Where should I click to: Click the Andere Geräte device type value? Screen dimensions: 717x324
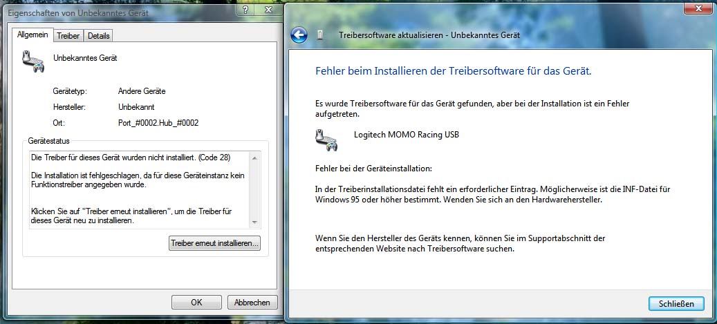[x=142, y=91]
